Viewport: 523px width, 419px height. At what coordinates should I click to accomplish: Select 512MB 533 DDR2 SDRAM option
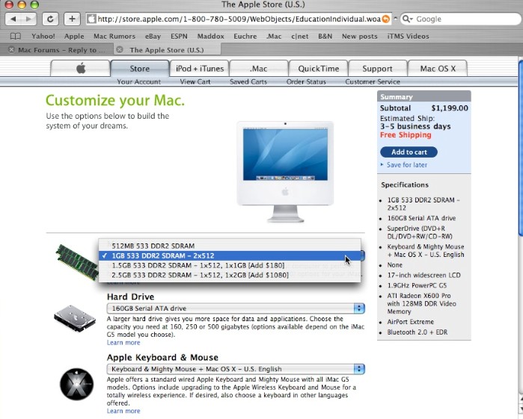click(x=230, y=246)
